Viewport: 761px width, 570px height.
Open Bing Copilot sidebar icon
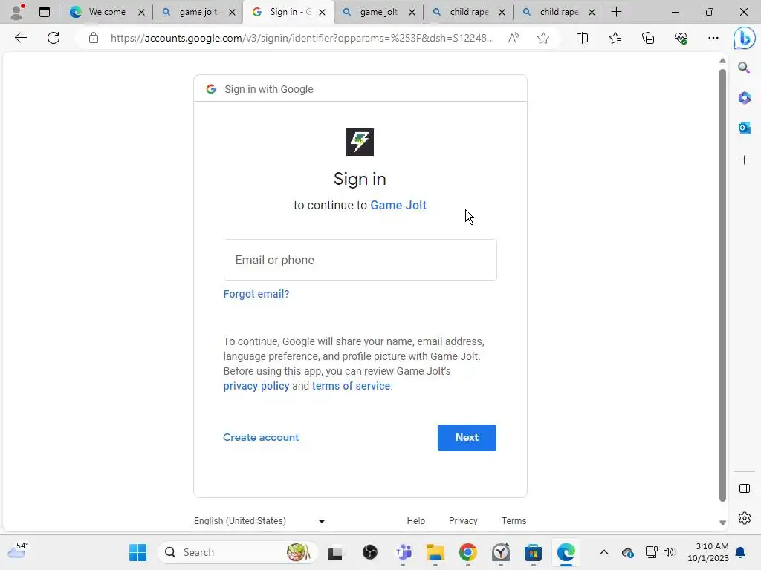pyautogui.click(x=744, y=39)
